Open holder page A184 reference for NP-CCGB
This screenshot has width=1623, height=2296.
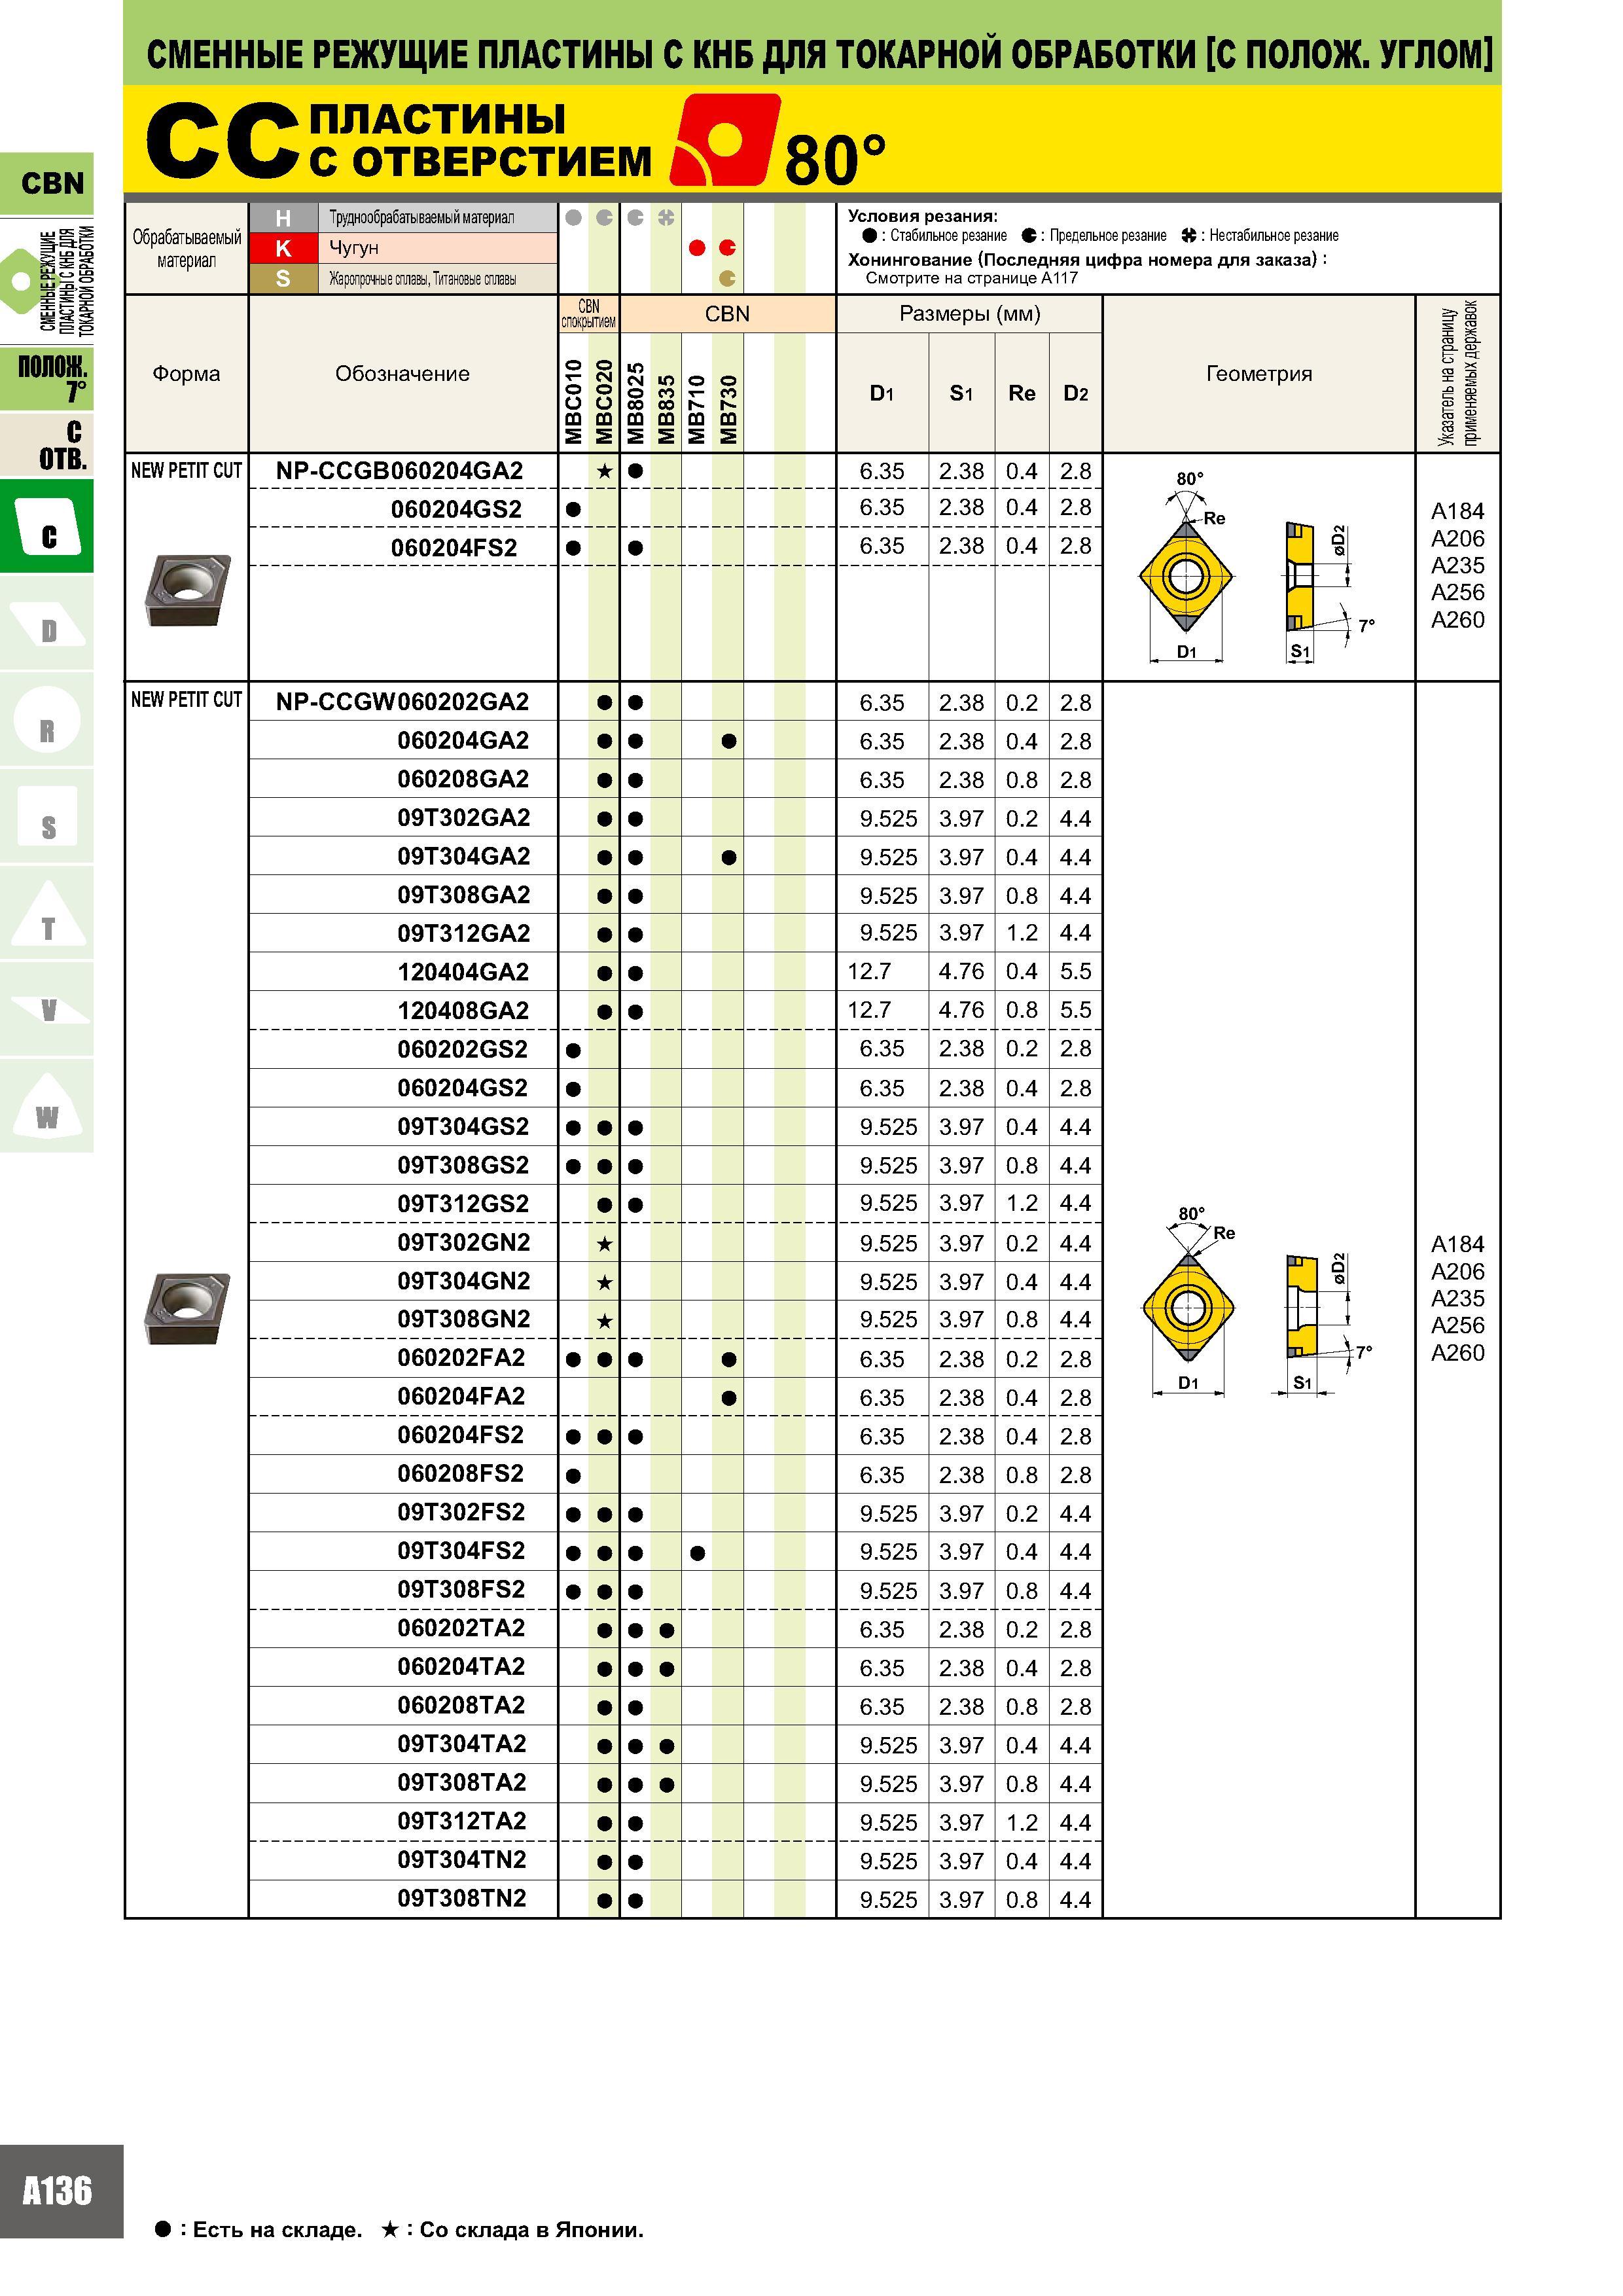(1458, 512)
